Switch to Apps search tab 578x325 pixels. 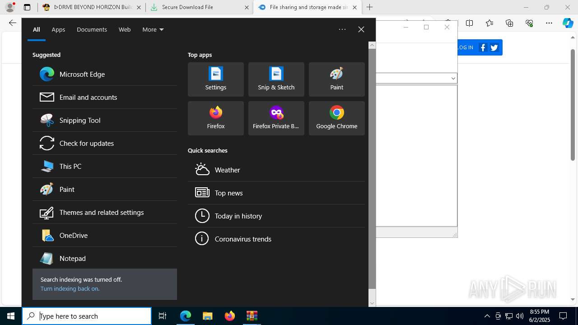click(58, 29)
